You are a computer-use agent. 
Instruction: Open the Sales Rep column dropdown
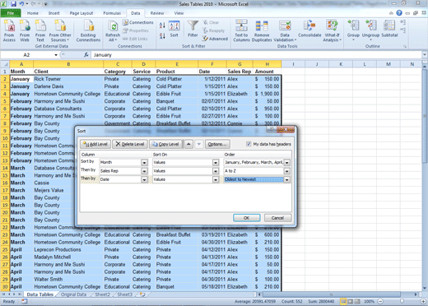point(144,171)
